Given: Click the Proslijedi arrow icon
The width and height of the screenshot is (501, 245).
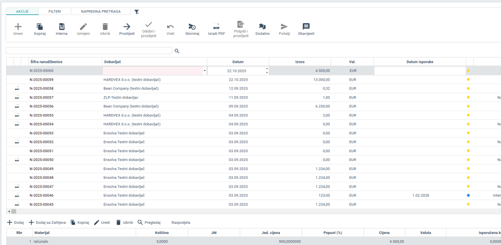Looking at the screenshot, I should click(x=127, y=27).
